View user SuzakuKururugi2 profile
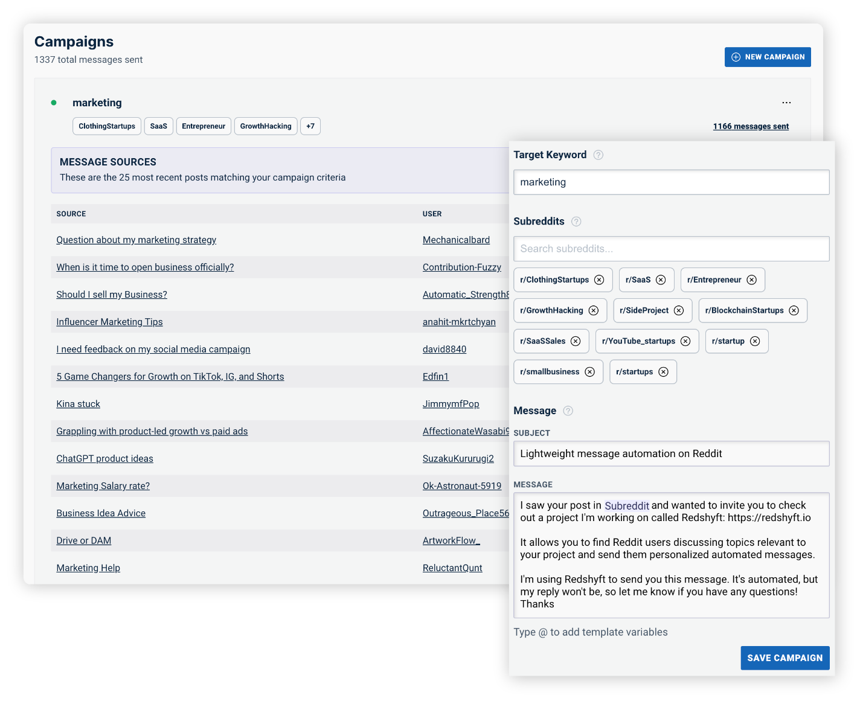This screenshot has height=701, width=860. (458, 458)
